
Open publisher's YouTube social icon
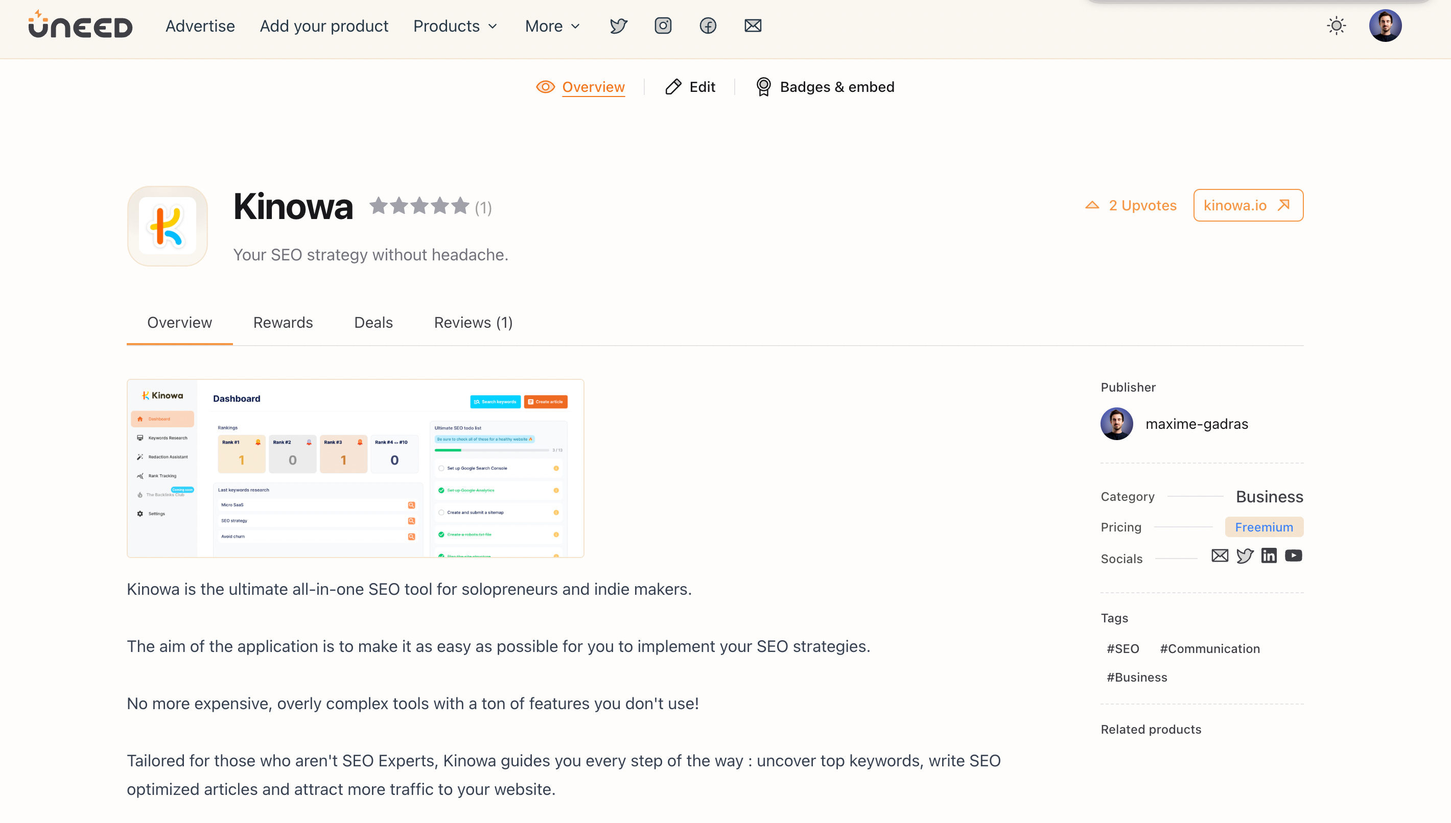tap(1293, 556)
